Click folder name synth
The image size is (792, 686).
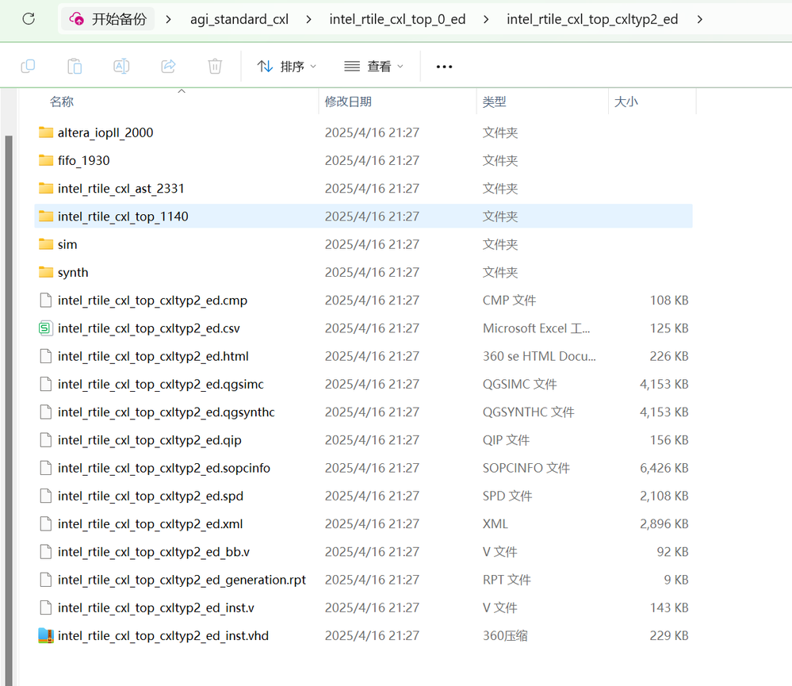click(73, 273)
